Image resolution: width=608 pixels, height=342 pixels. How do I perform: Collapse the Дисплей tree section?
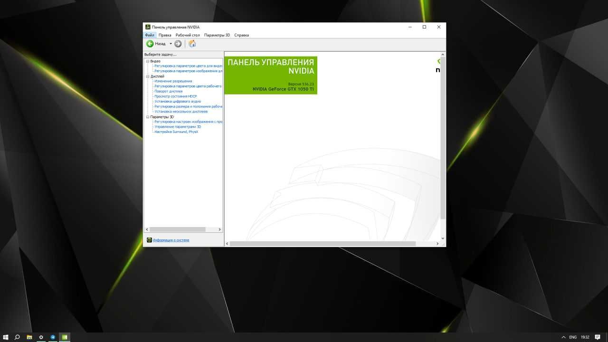point(148,76)
